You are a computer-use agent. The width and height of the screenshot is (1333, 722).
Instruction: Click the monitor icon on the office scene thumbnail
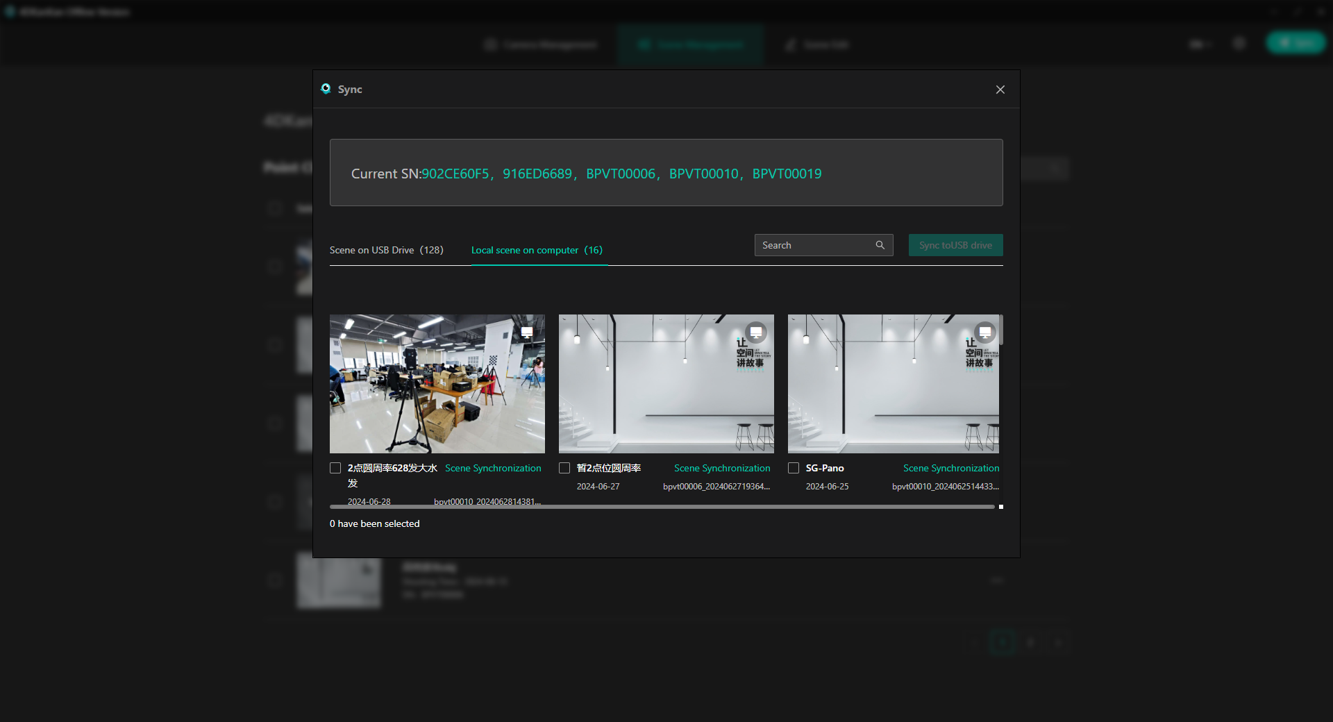(527, 333)
